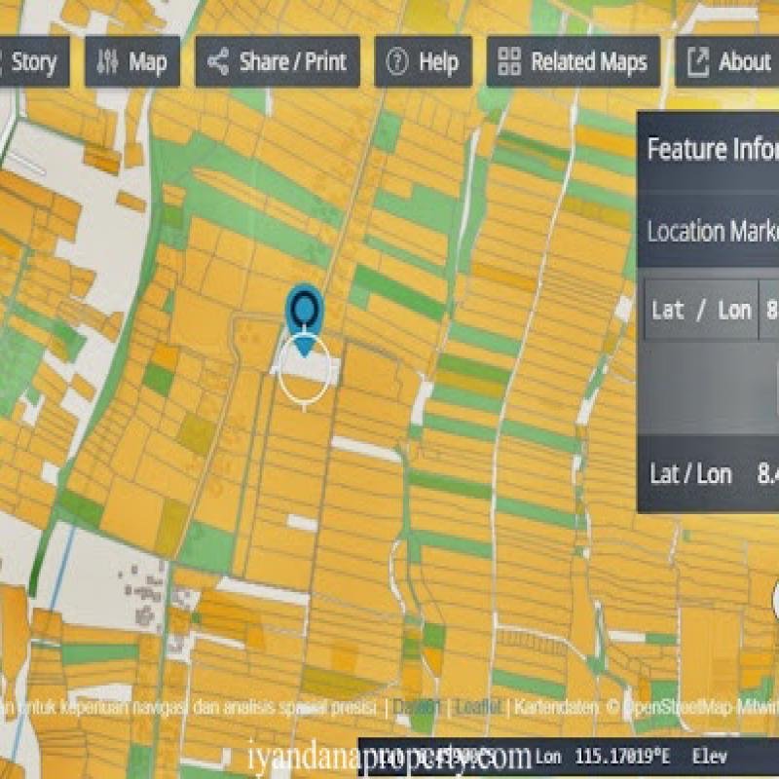Click the external-link icon next to About

pyautogui.click(x=697, y=62)
